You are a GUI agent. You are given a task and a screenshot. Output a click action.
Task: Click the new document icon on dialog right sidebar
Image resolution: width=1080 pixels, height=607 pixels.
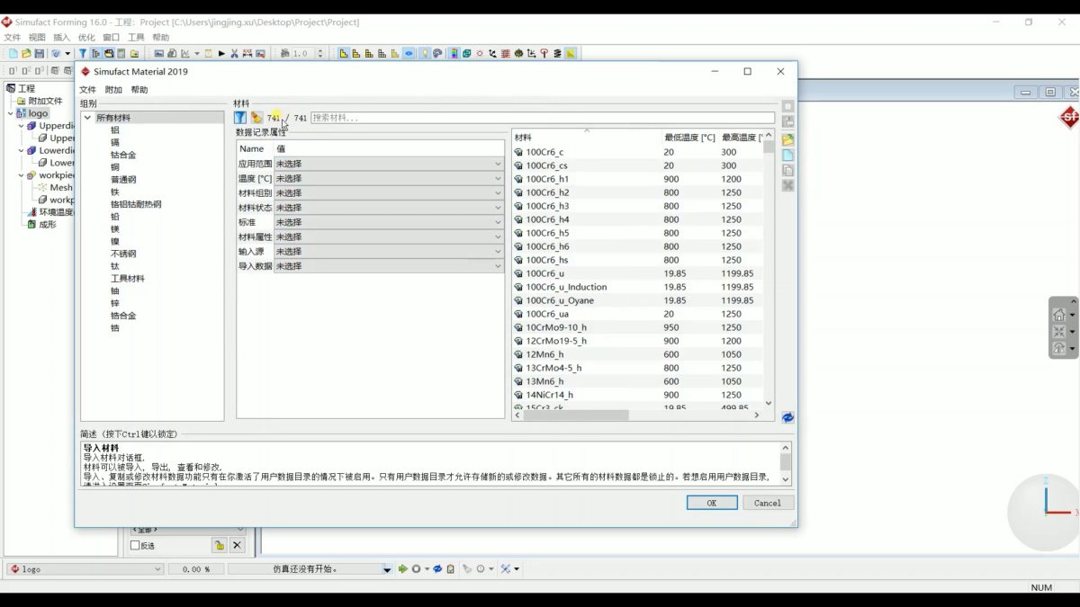point(787,156)
